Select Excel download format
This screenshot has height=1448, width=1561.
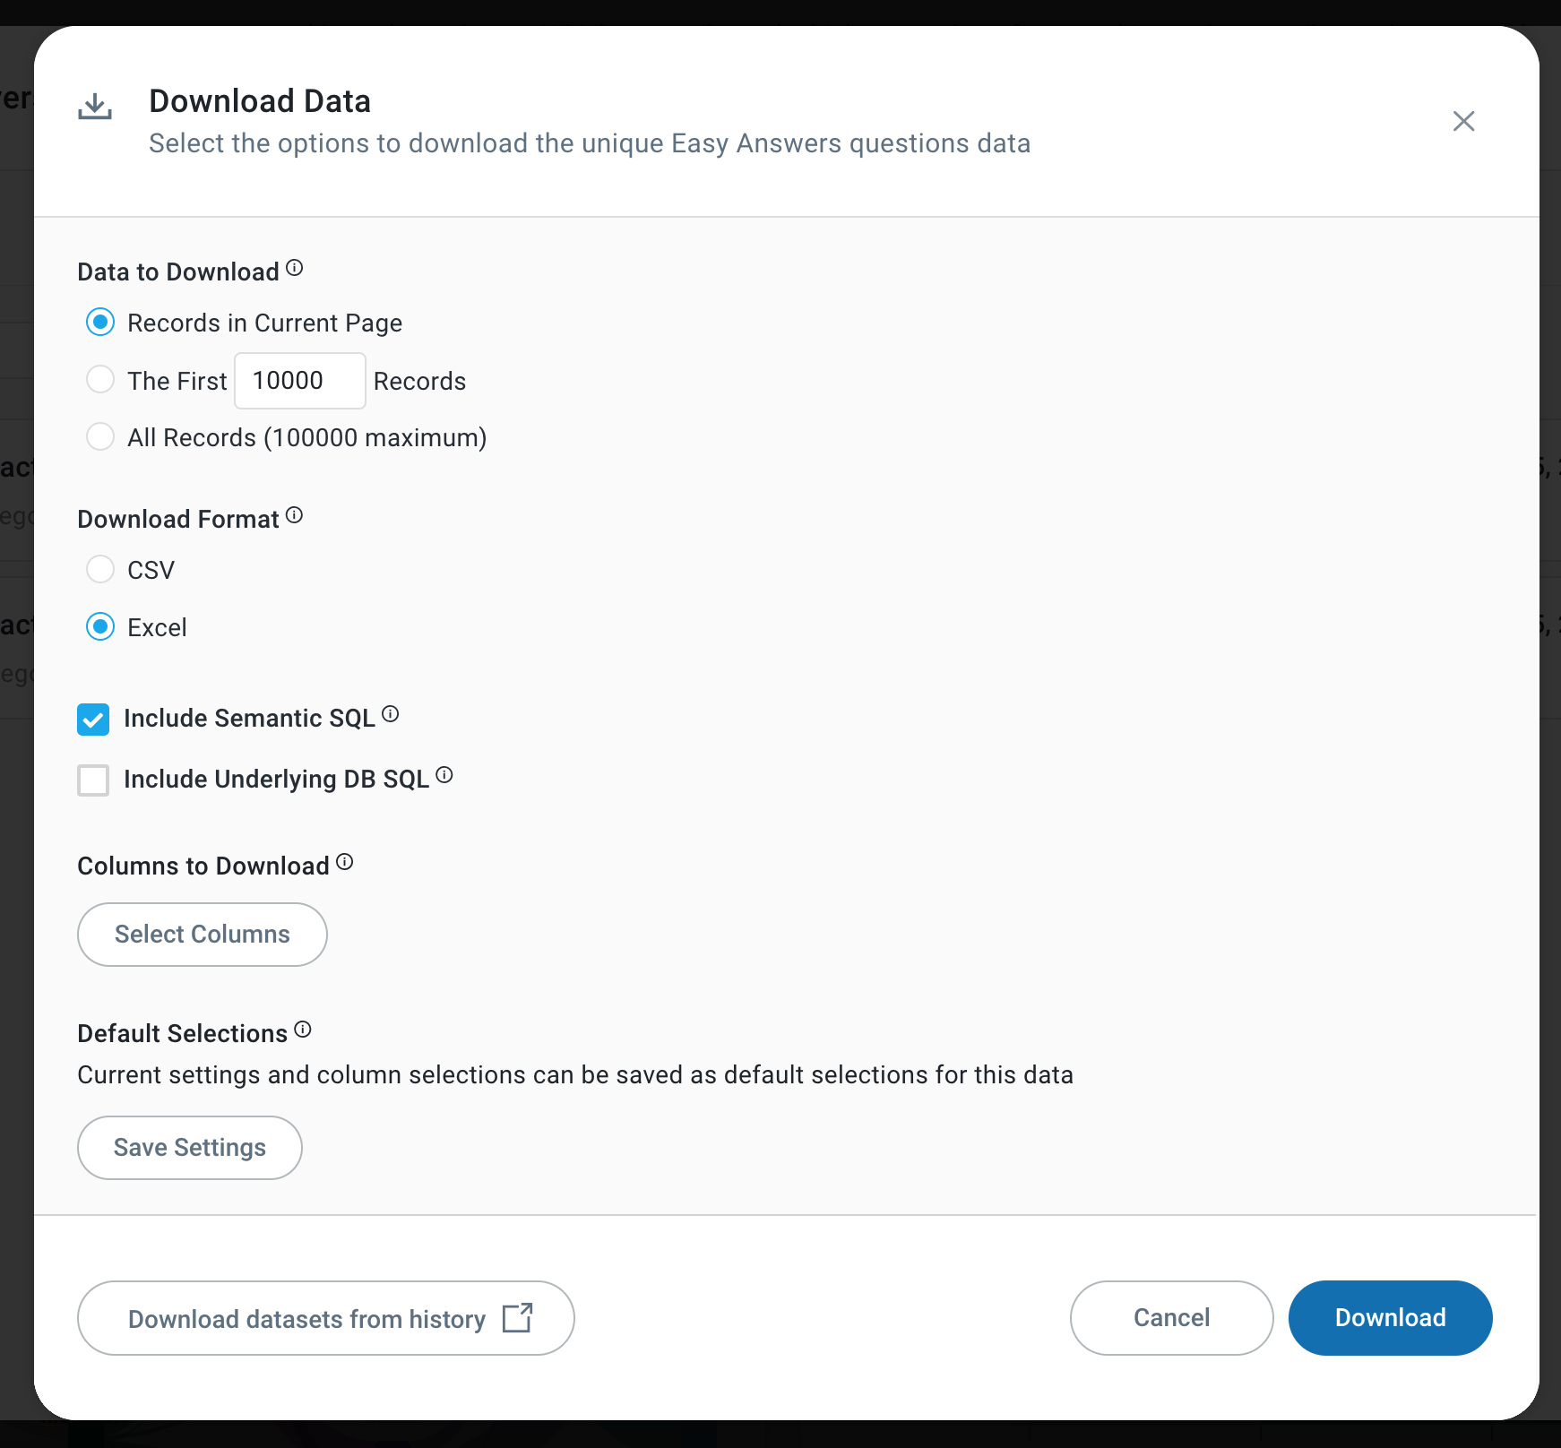tap(100, 627)
